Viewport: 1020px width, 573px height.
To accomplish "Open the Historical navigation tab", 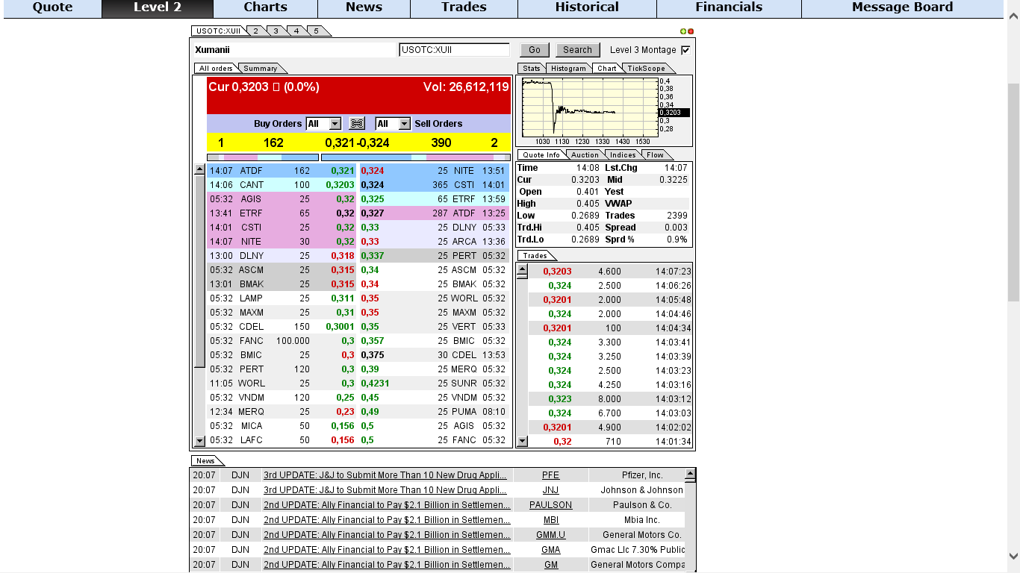I will pos(587,7).
